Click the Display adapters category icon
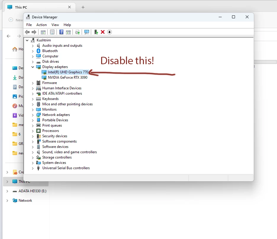The image size is (277, 239). click(x=38, y=67)
